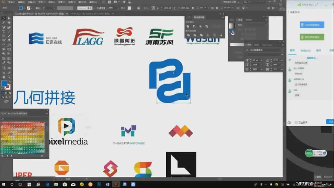Image resolution: width=334 pixels, height=188 pixels.
Task: Swap fill and stroke arrow in toolbox
Action: [10, 81]
